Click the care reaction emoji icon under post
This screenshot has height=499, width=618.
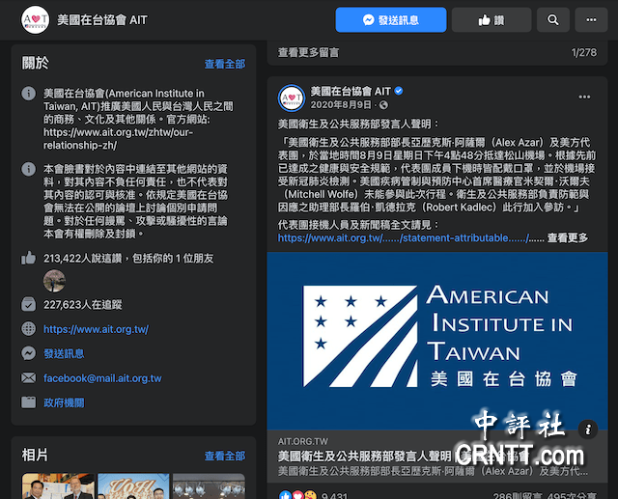(x=311, y=495)
